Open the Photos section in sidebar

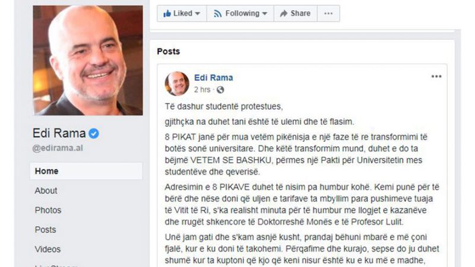pos(48,210)
